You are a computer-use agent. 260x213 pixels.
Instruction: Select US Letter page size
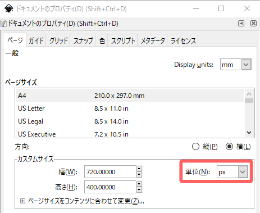pos(130,108)
